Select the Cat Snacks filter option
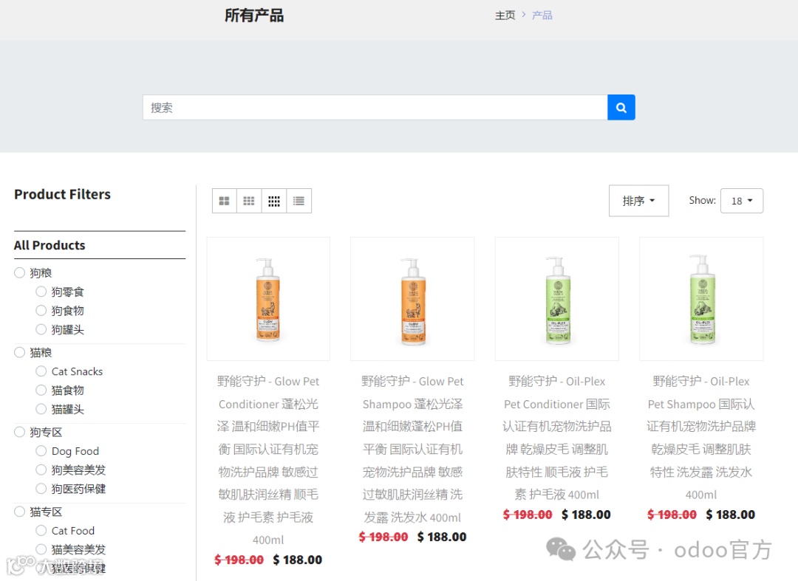The height and width of the screenshot is (581, 798). pyautogui.click(x=41, y=371)
